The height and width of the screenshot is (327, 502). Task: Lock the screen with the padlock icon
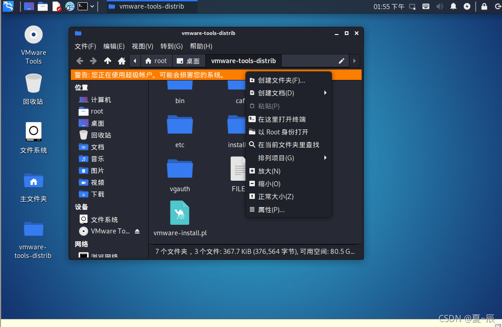[x=484, y=6]
